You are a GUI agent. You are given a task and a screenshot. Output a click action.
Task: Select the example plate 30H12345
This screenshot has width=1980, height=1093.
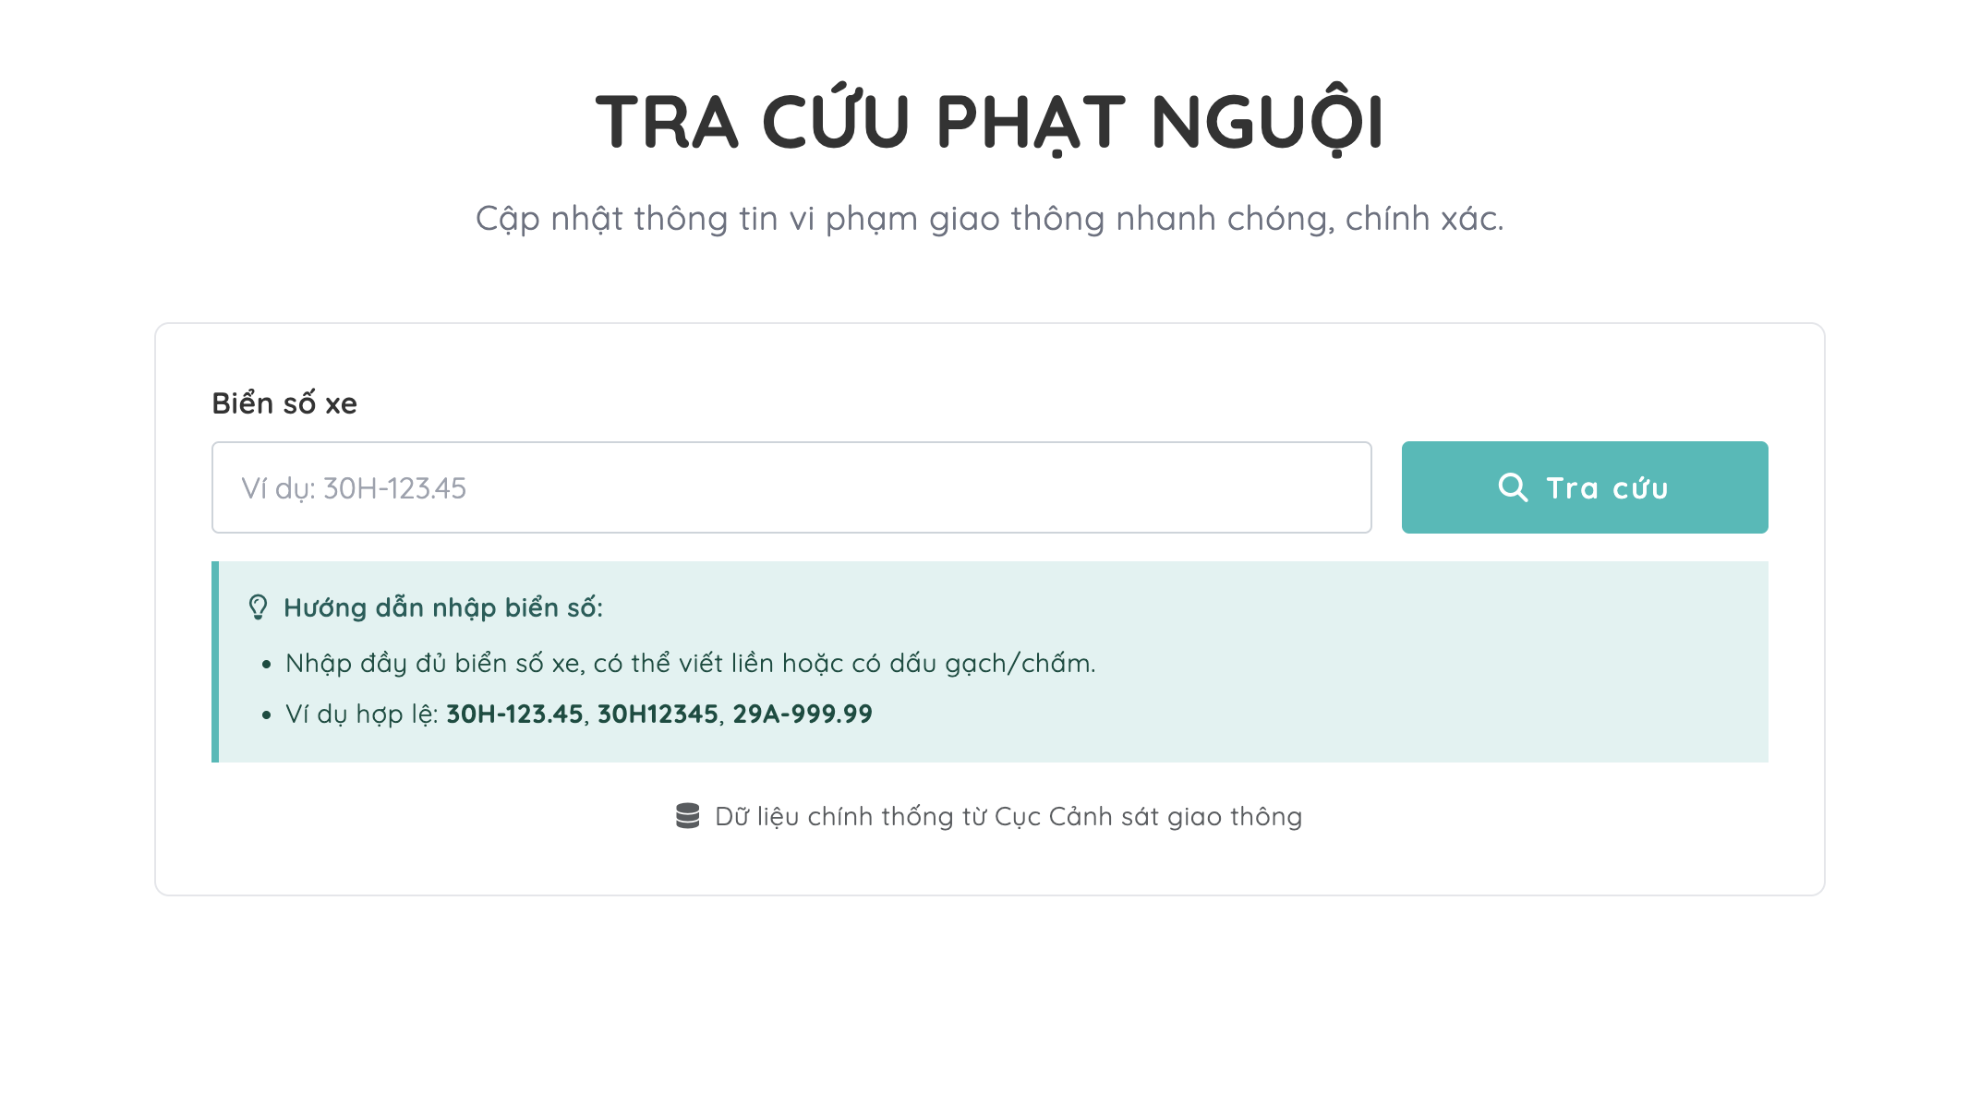click(658, 715)
